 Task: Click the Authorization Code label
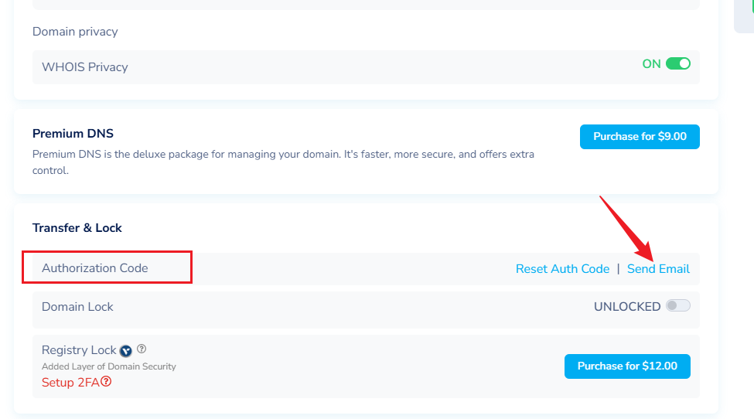[x=94, y=268]
